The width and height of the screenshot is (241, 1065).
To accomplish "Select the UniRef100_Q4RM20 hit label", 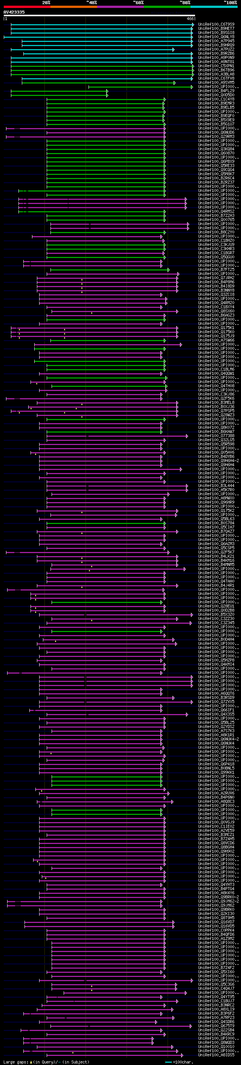I will pyautogui.click(x=216, y=303).
